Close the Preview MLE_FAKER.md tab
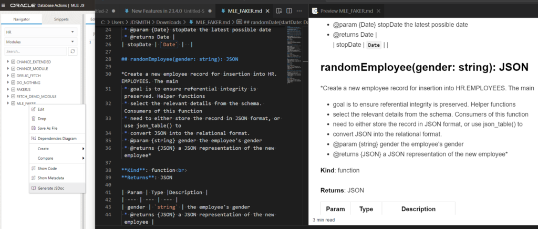Viewport: 538px width, 229px height. pyautogui.click(x=378, y=11)
